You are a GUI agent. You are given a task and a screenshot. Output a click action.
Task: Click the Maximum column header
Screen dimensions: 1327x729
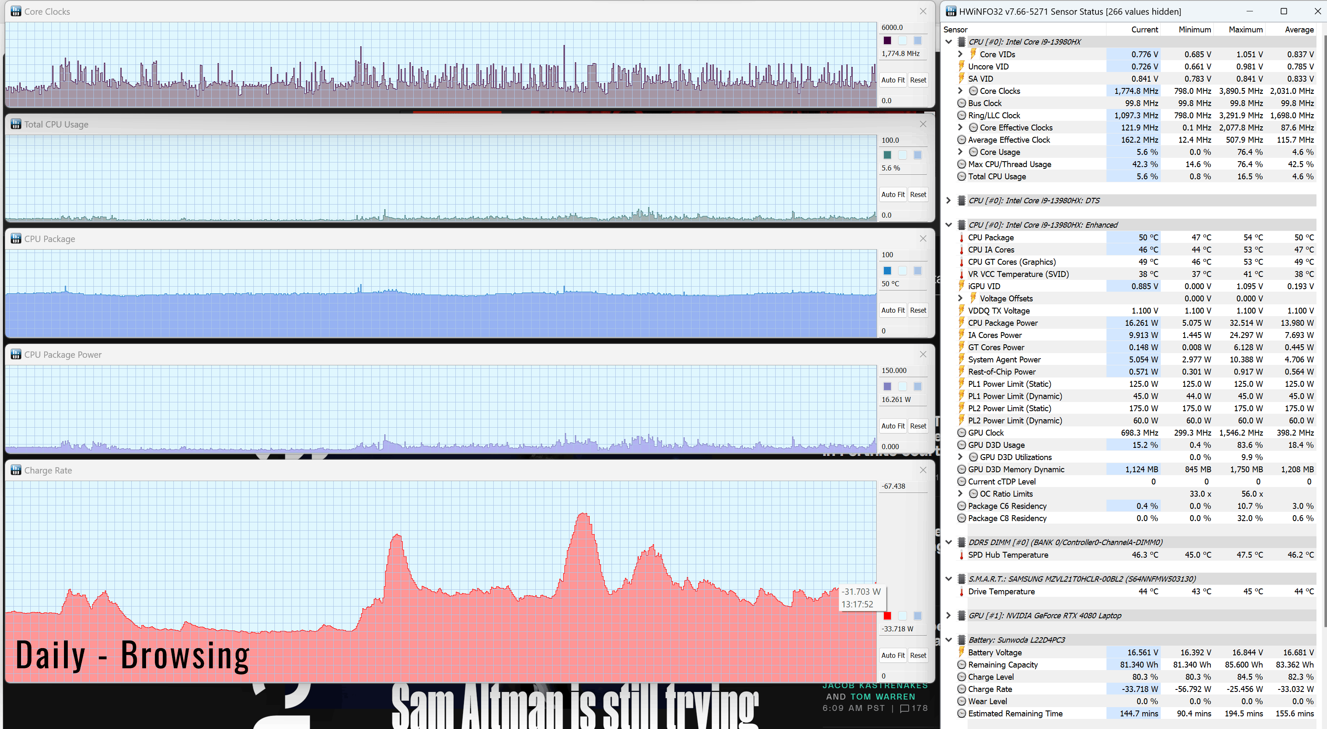point(1245,29)
